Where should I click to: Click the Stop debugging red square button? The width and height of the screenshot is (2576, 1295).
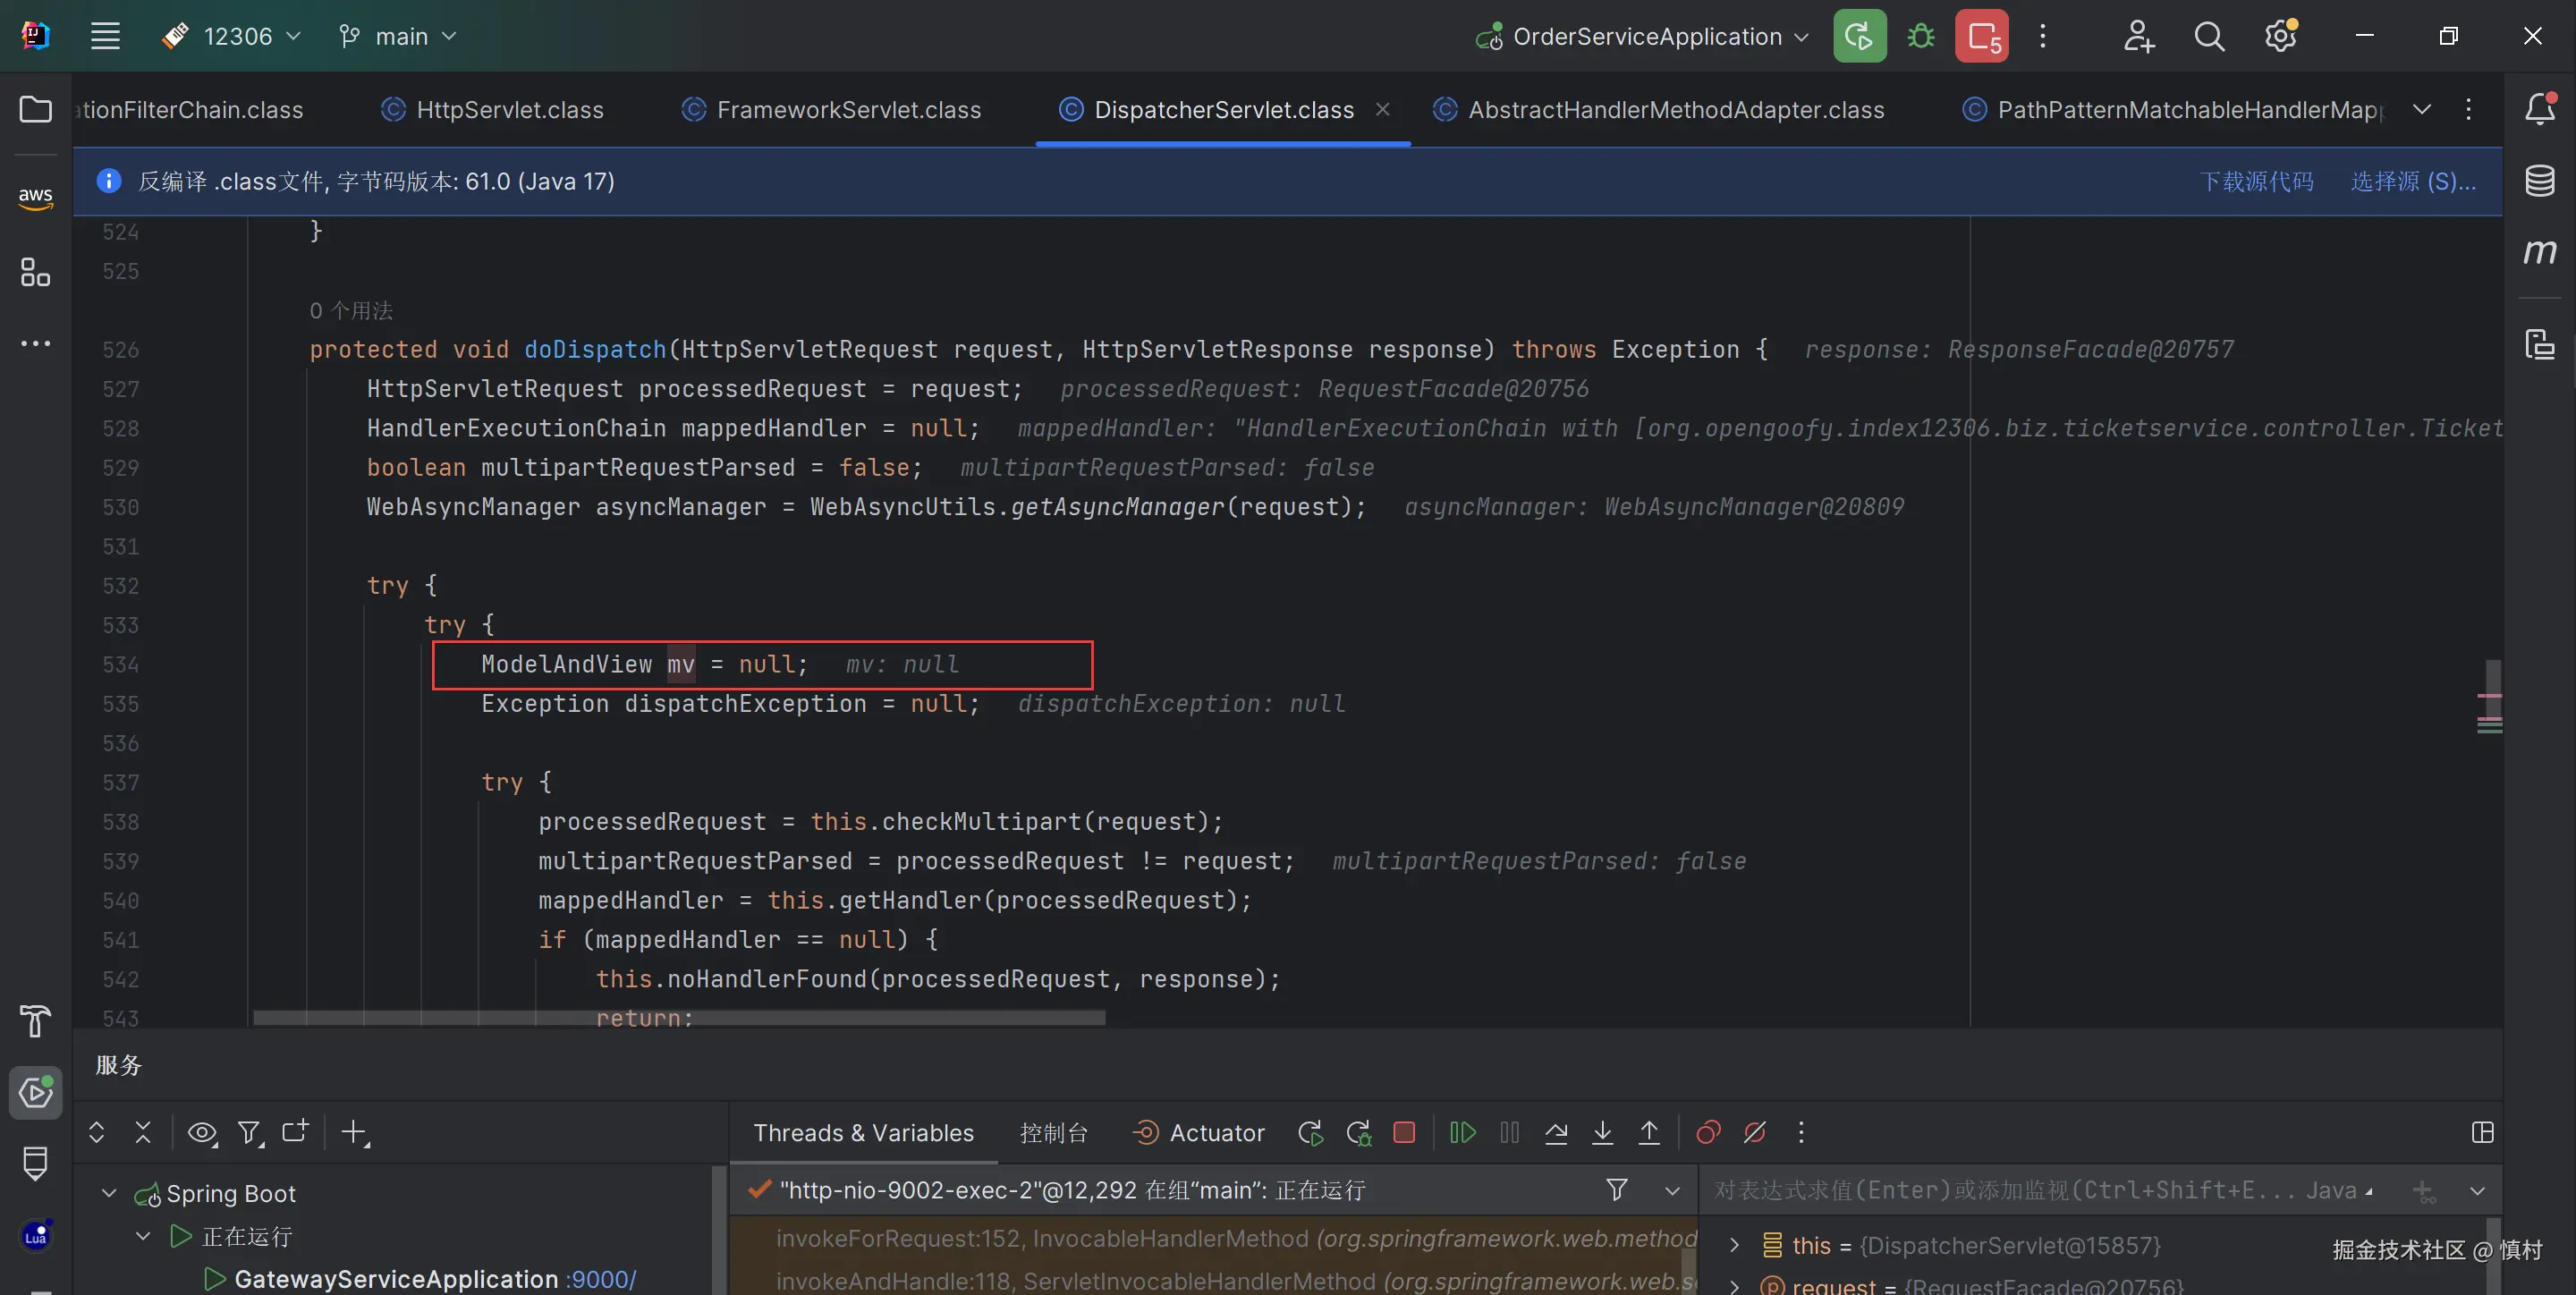(1404, 1132)
